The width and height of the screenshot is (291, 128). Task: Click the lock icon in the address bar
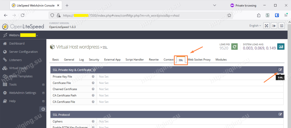tap(59, 16)
